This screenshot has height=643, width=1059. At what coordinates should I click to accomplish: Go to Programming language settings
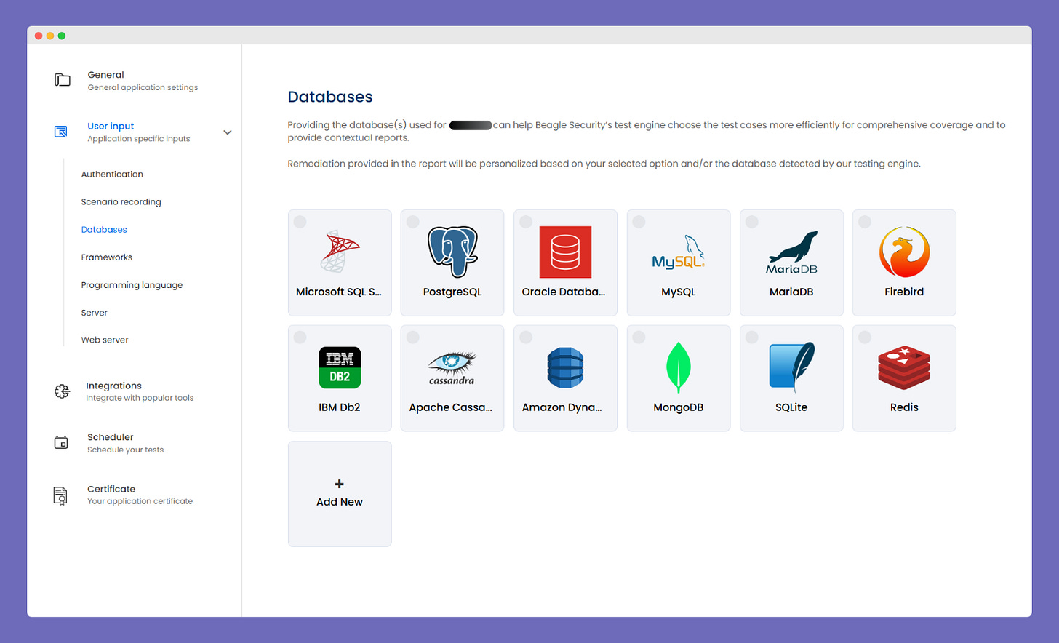[x=132, y=285]
